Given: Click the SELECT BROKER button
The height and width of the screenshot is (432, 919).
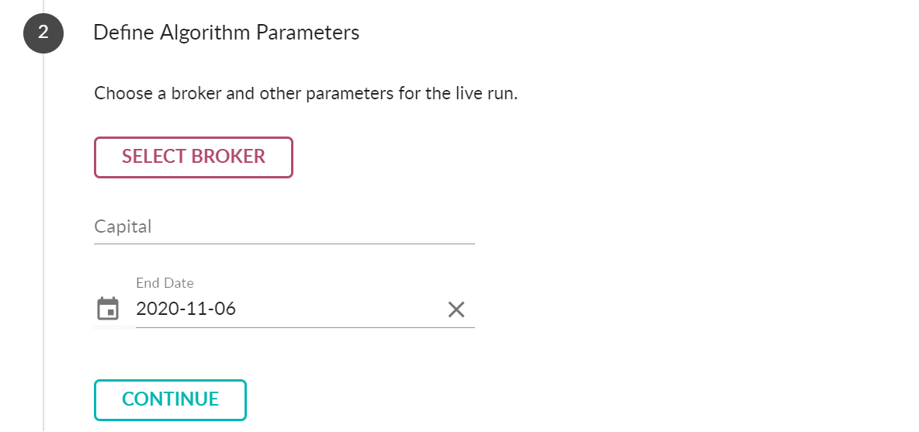Looking at the screenshot, I should (x=193, y=157).
